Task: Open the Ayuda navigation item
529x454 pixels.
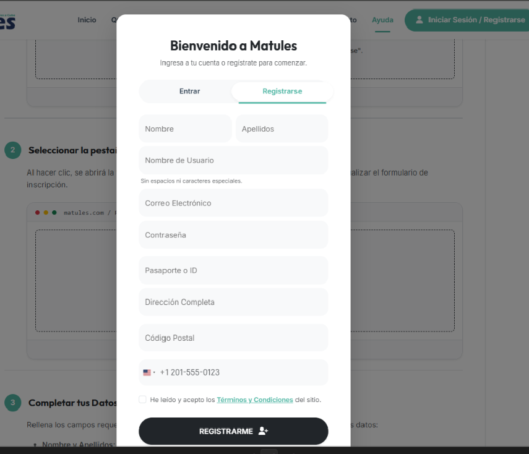Action: click(382, 20)
